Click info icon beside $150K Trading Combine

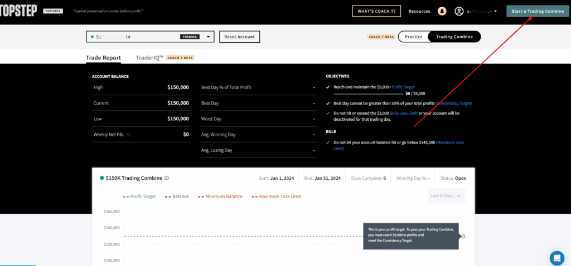(166, 178)
